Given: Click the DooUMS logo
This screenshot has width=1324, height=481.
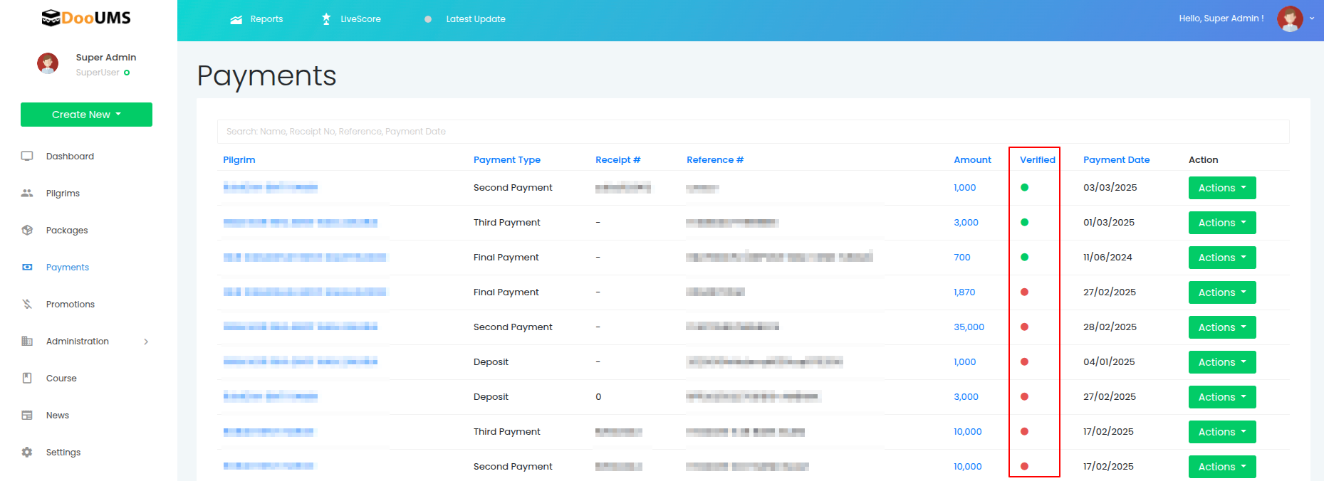Looking at the screenshot, I should click(x=86, y=18).
